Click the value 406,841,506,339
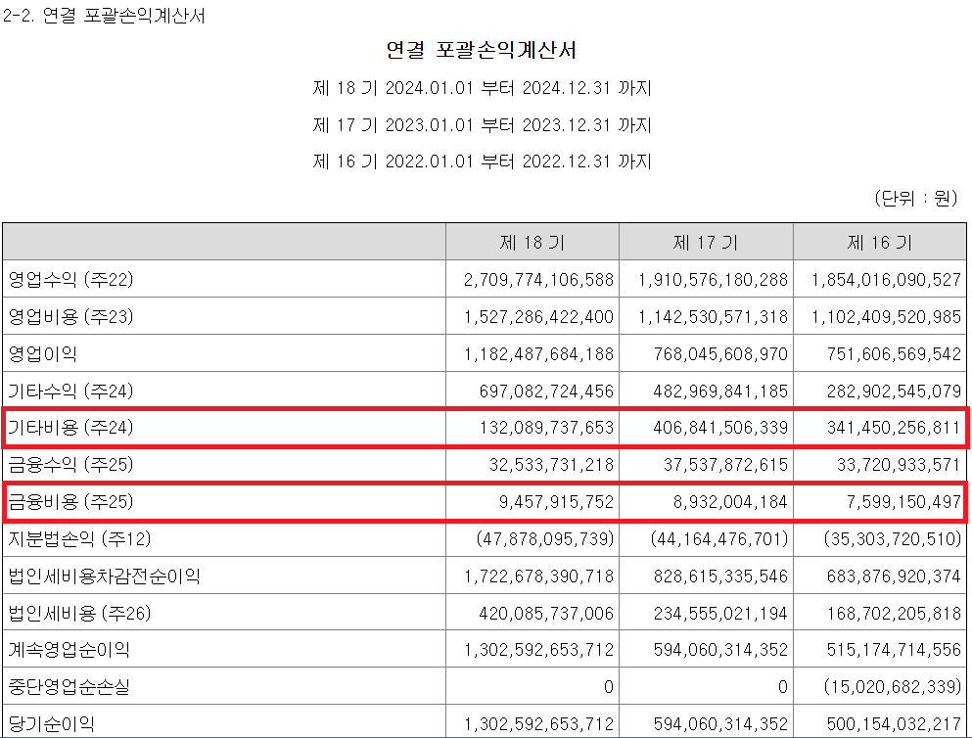The width and height of the screenshot is (972, 738). (x=720, y=428)
